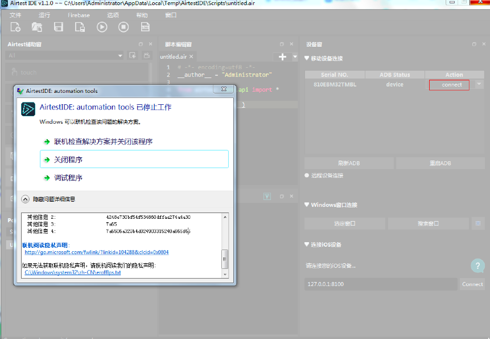This screenshot has width=490, height=339.
Task: Expand the 远程设备连接 section
Action: 307,175
